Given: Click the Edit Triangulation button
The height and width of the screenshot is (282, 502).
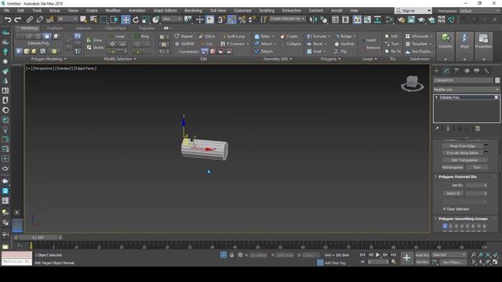Looking at the screenshot, I should pyautogui.click(x=465, y=160).
